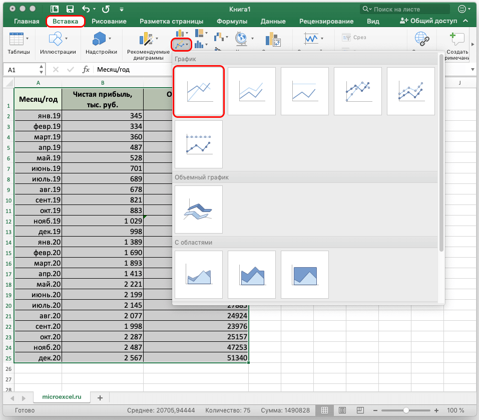Collapse the ribbon with the chevron
The height and width of the screenshot is (420, 479).
465,21
